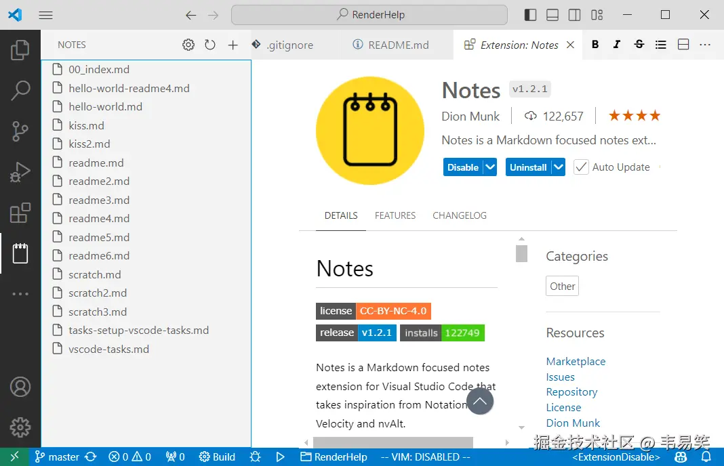724x466 pixels.
Task: Toggle the Auto Update checkbox
Action: point(581,167)
